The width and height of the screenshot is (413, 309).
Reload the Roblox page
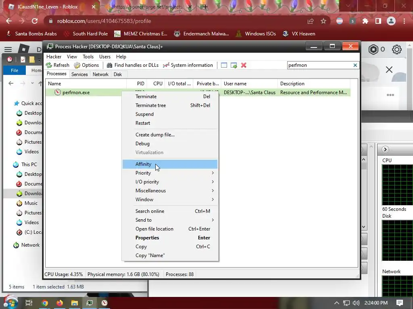pos(35,21)
